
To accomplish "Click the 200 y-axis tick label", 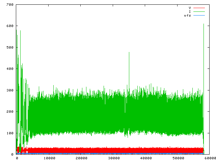I will point(9,112).
